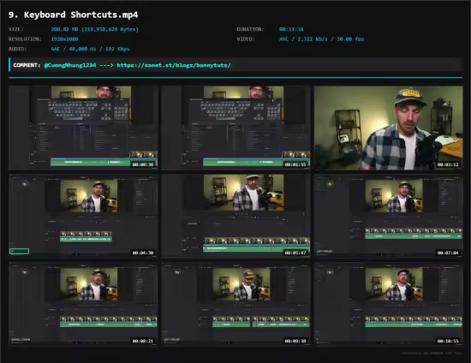This screenshot has height=363, width=471.
Task: Select the resolution value 1920x1080
Action: coord(64,39)
